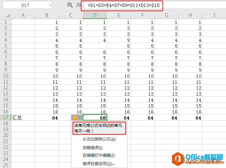Select column C header
This screenshot has width=226, height=168.
pos(71,15)
